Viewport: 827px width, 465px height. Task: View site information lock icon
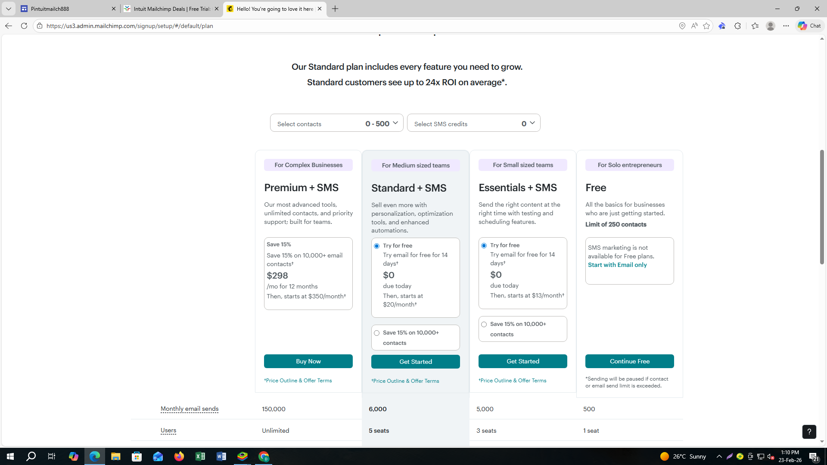pyautogui.click(x=40, y=26)
